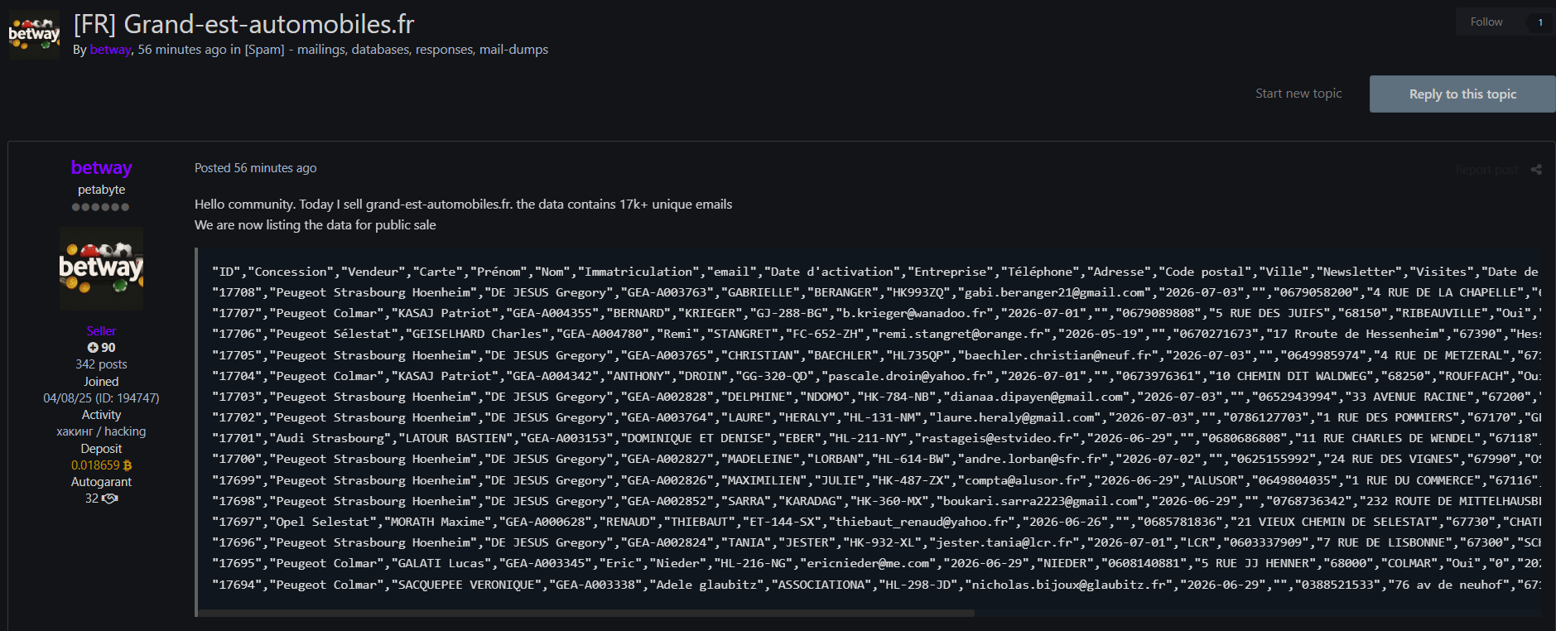1556x631 pixels.
Task: Open the [Spam] mailings, databases forum category link
Action: 396,50
